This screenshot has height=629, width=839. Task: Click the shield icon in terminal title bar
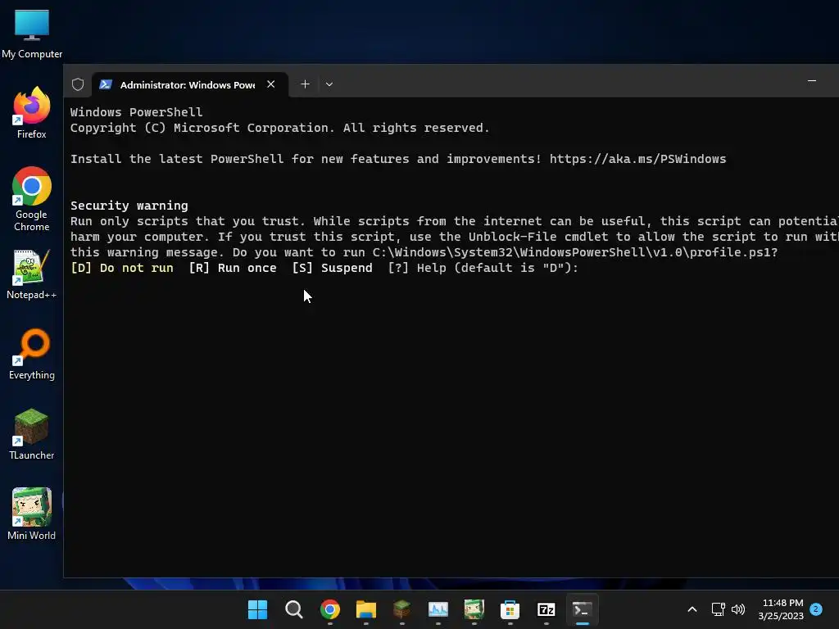tap(78, 84)
